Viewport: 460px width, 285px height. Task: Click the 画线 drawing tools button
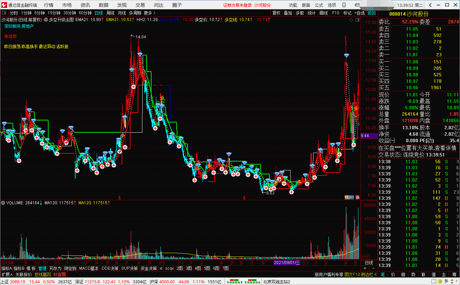tap(323, 13)
